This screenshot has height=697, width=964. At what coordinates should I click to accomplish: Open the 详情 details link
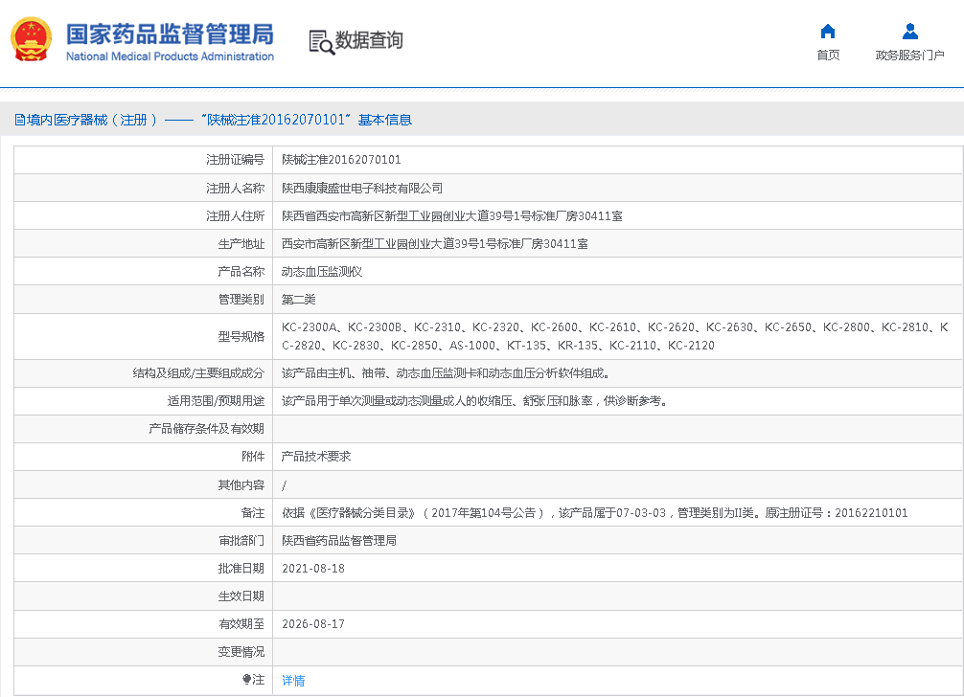[293, 681]
